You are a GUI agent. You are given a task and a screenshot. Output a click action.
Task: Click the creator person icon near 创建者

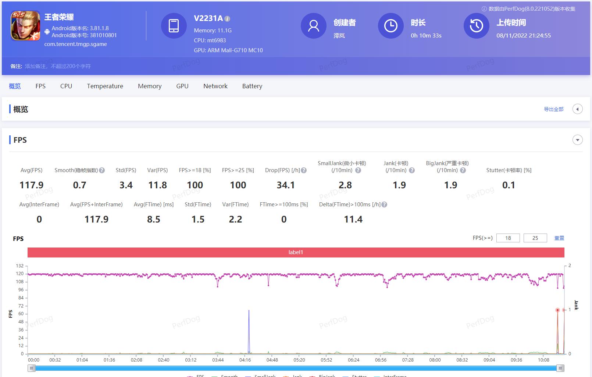click(x=313, y=26)
